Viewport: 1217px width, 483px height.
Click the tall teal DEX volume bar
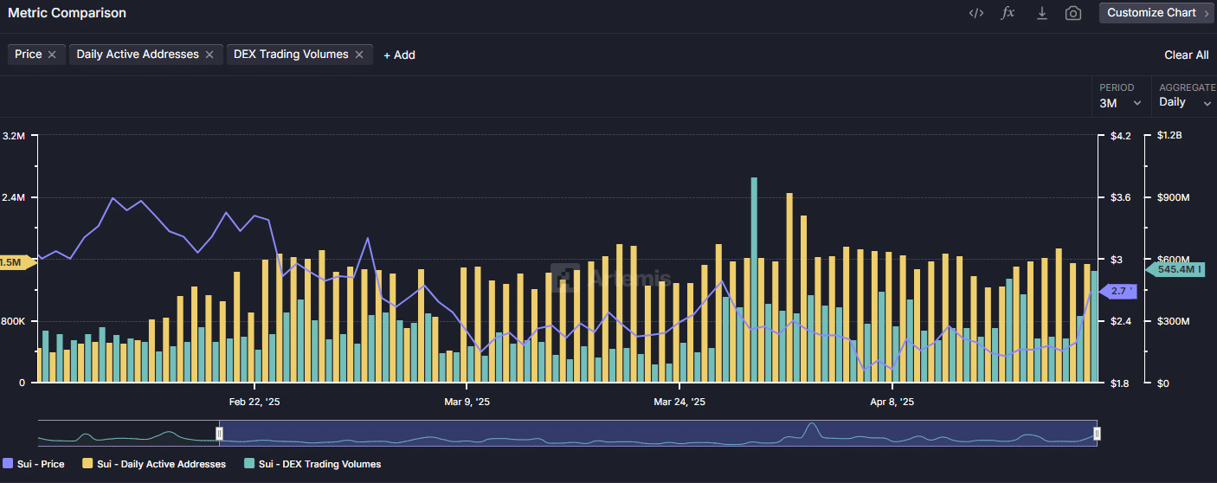click(754, 277)
